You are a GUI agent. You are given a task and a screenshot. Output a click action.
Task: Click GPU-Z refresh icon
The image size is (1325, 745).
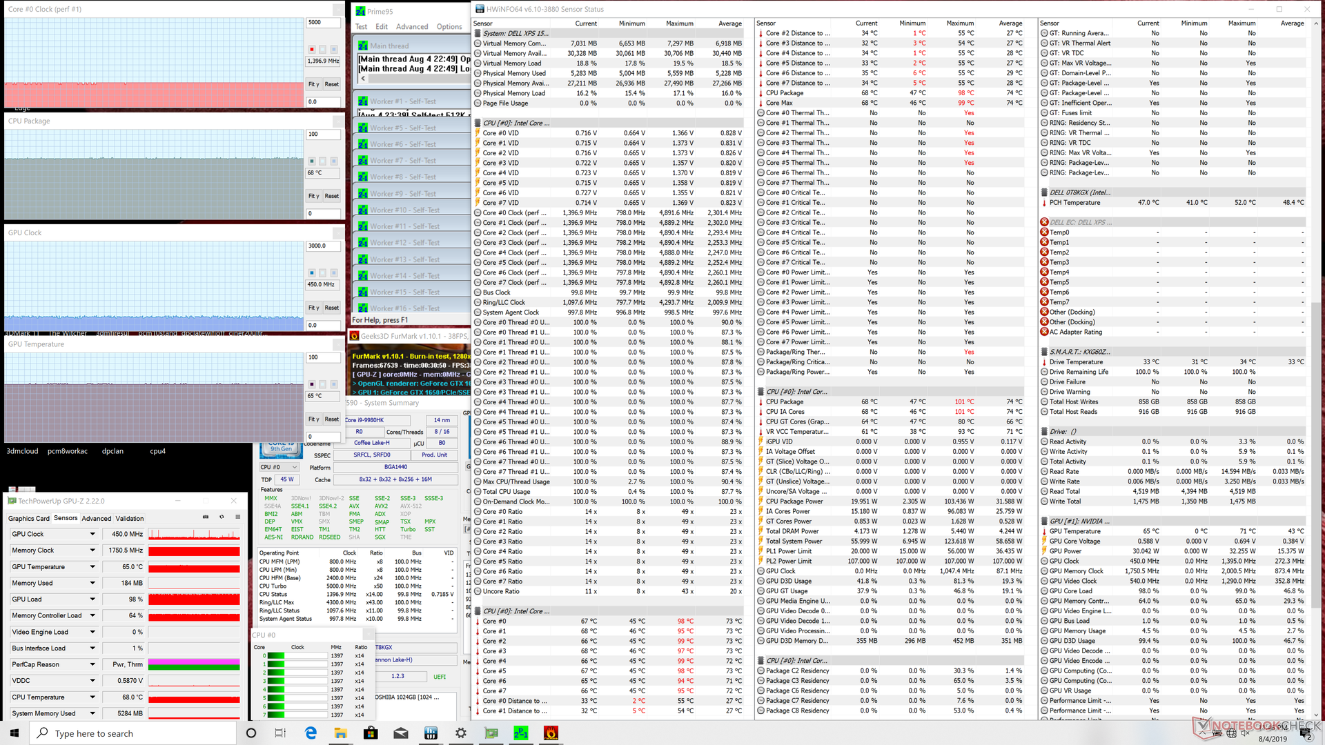[x=222, y=517]
